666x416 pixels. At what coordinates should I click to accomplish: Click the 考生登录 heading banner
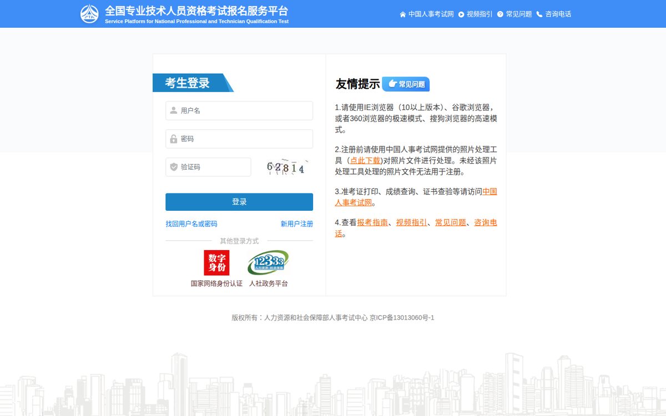(x=193, y=83)
